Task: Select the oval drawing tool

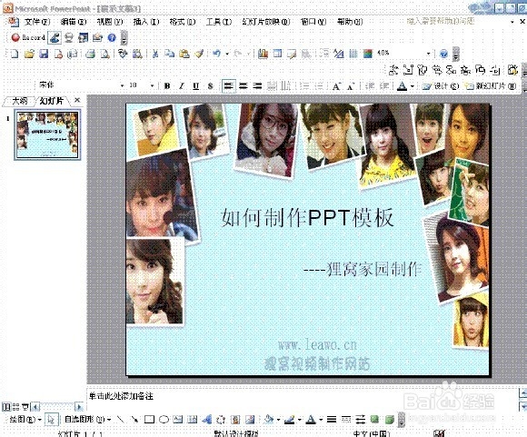Action: coord(164,420)
